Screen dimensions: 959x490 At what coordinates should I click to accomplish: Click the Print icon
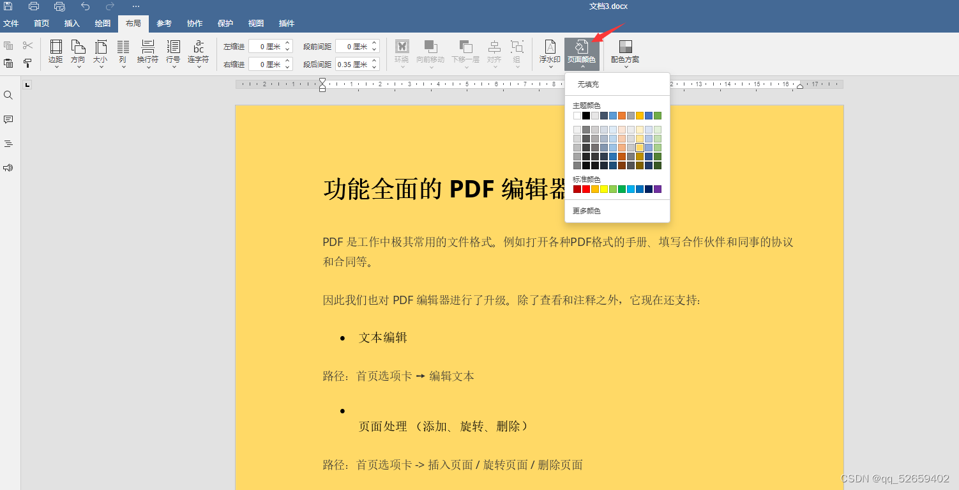[34, 6]
